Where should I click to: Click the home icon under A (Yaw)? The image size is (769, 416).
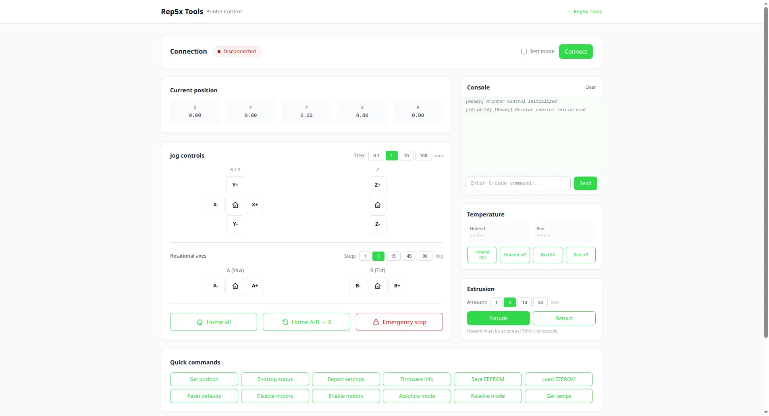pyautogui.click(x=235, y=286)
